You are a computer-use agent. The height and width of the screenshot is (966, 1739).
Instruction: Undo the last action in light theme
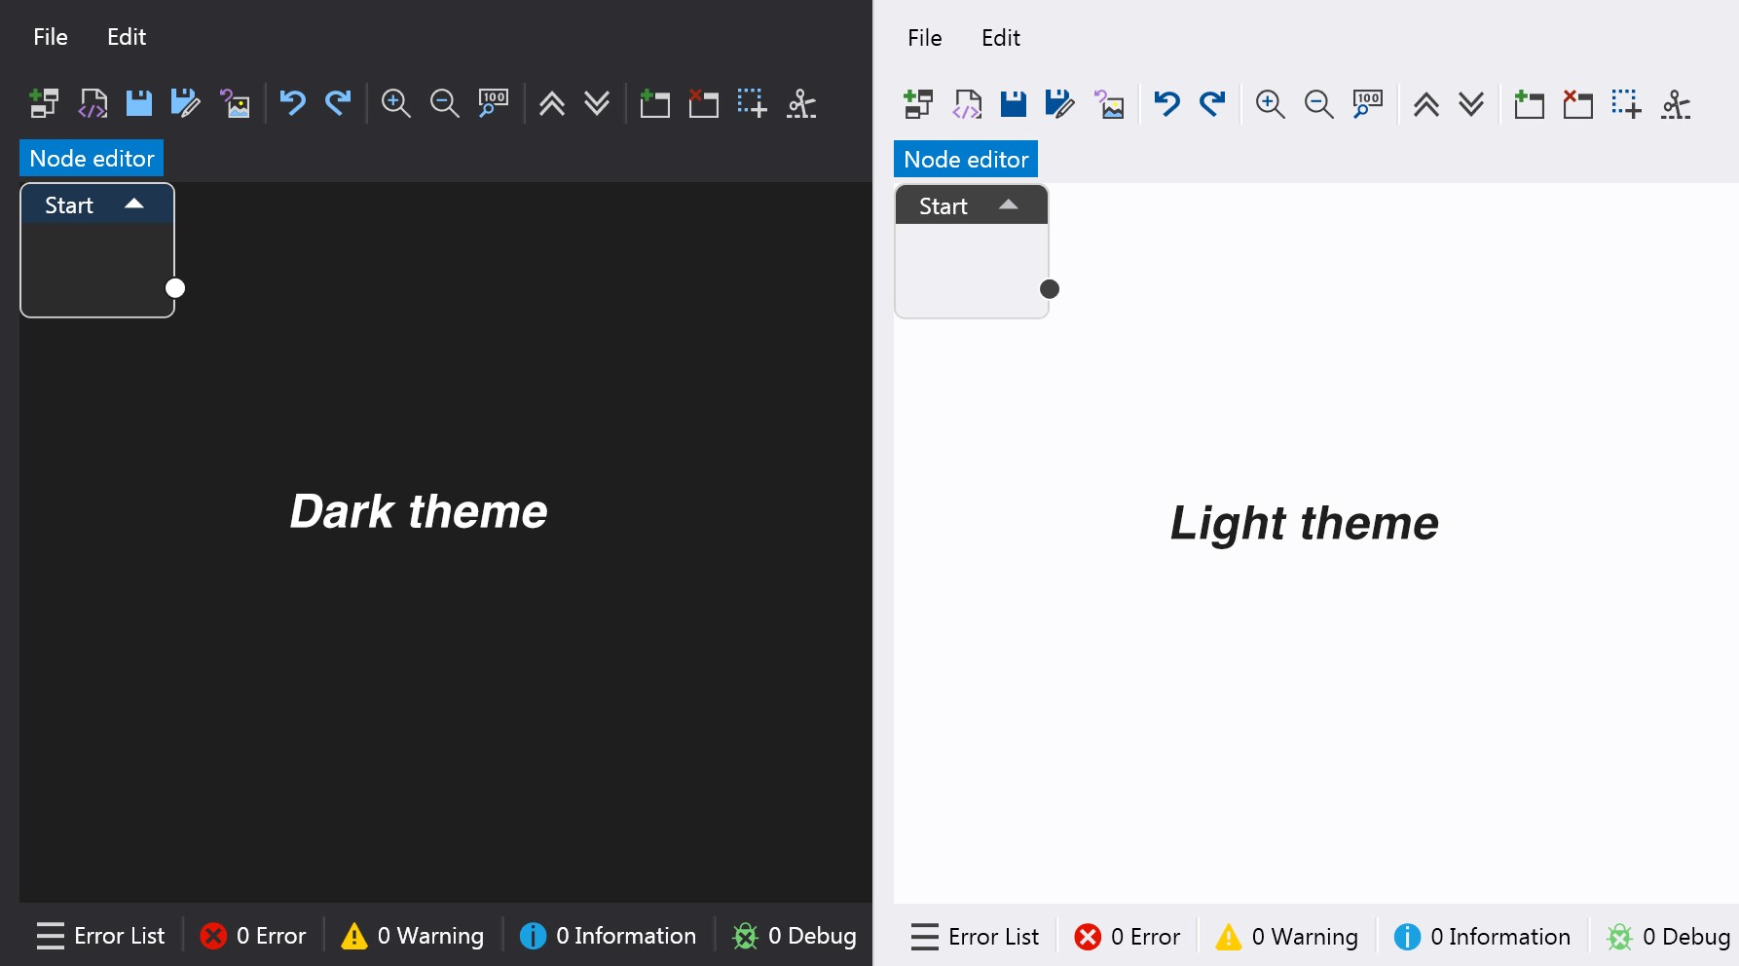click(x=1166, y=104)
